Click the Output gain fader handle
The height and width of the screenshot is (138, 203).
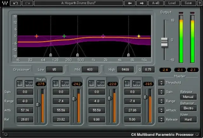164,42
